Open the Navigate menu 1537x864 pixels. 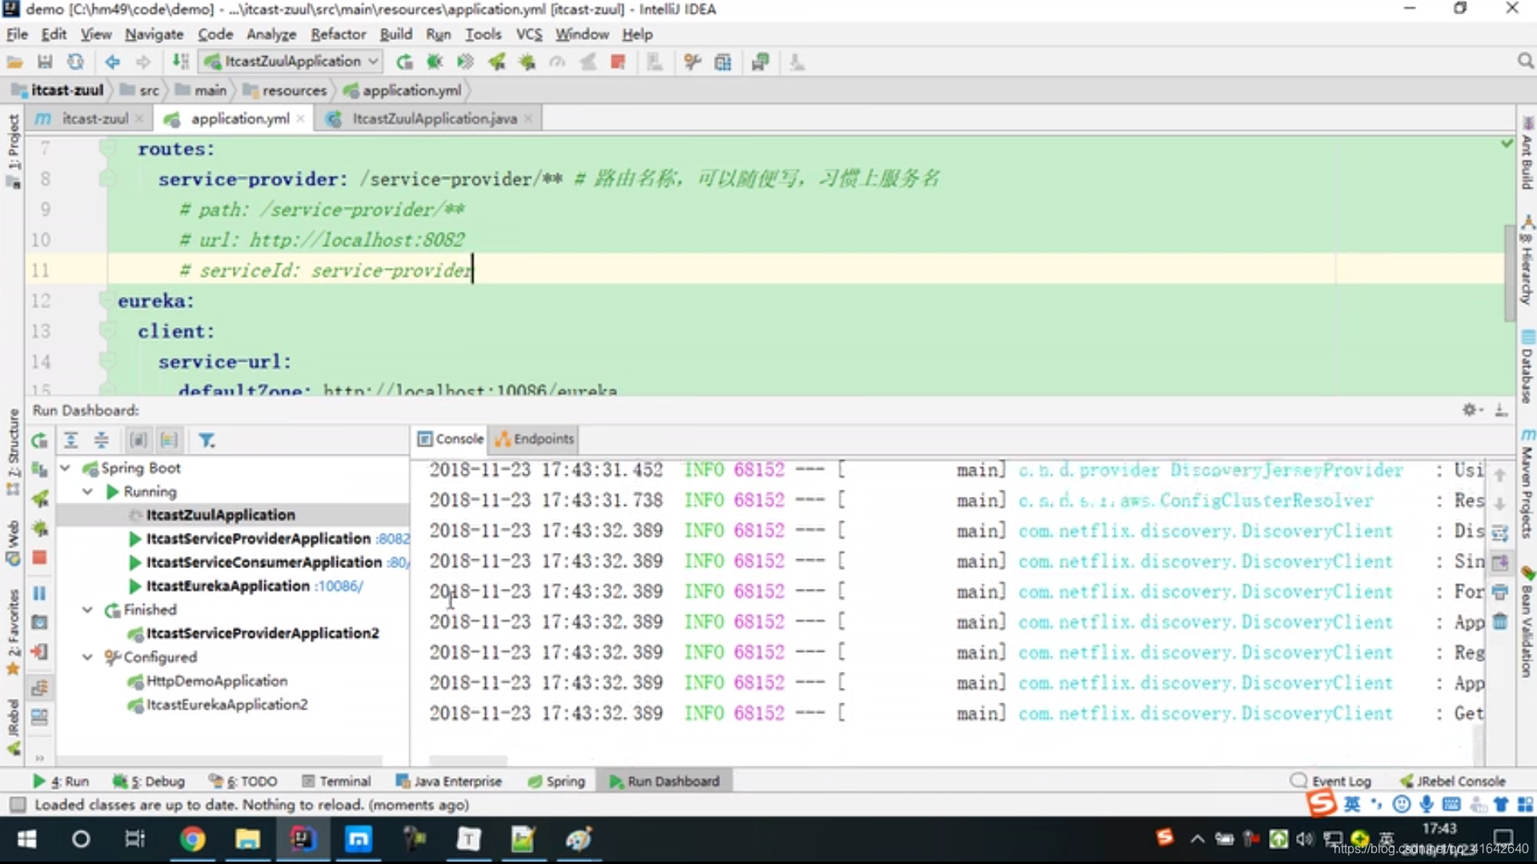154,34
